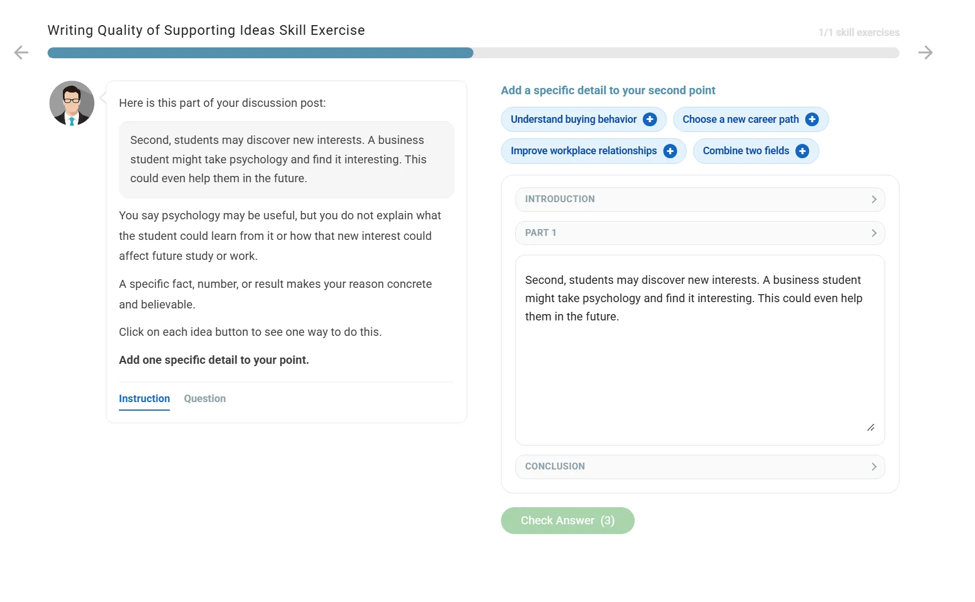Click plus icon on Understand buying behavior
The width and height of the screenshot is (975, 602).
pos(650,119)
